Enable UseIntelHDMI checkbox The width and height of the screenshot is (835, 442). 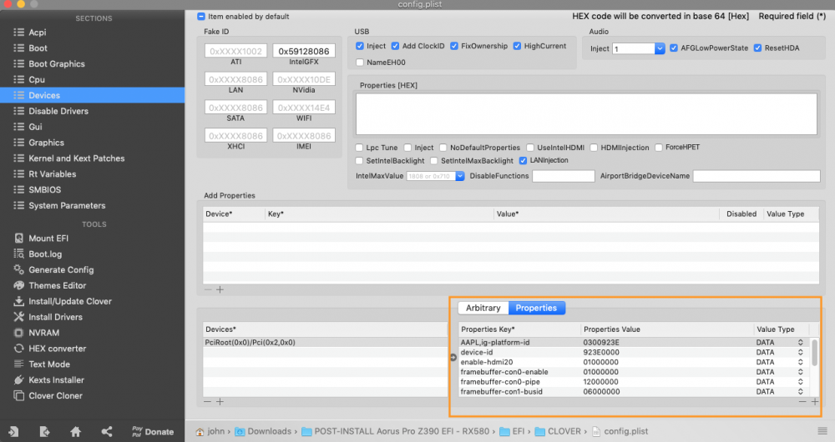point(530,148)
